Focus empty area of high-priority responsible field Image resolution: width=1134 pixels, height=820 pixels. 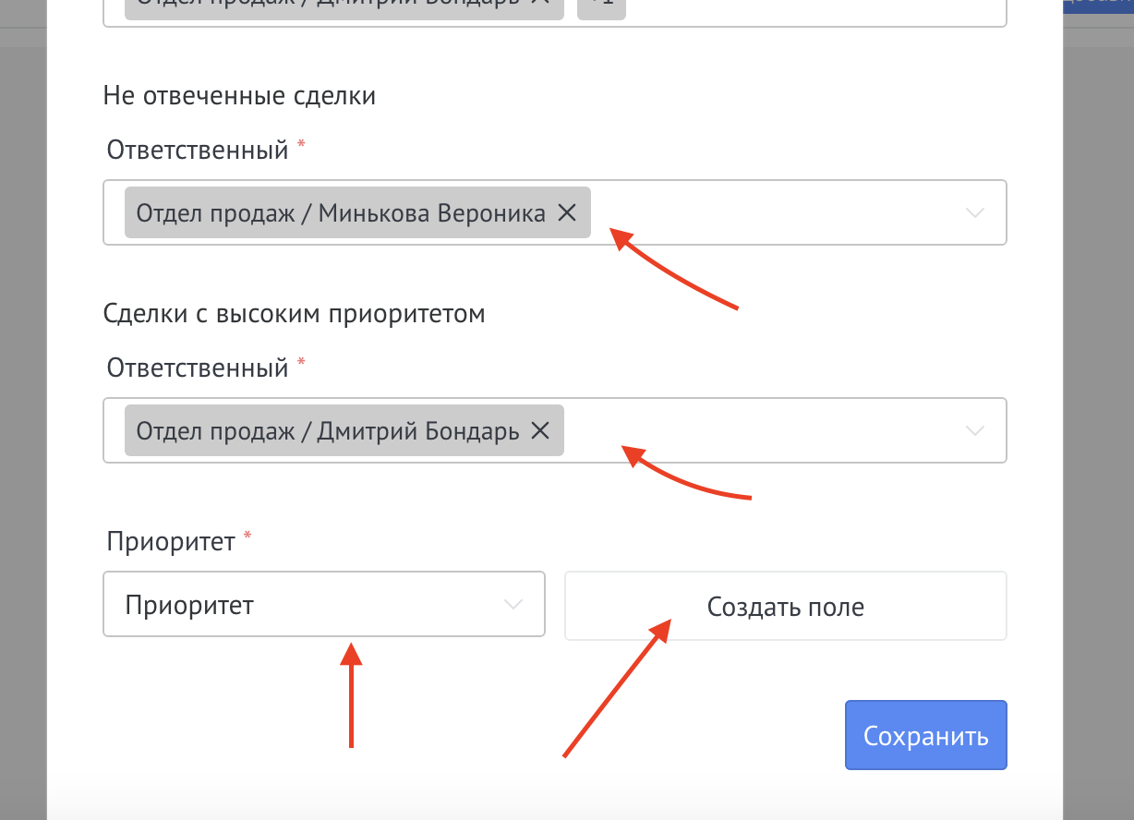click(766, 431)
